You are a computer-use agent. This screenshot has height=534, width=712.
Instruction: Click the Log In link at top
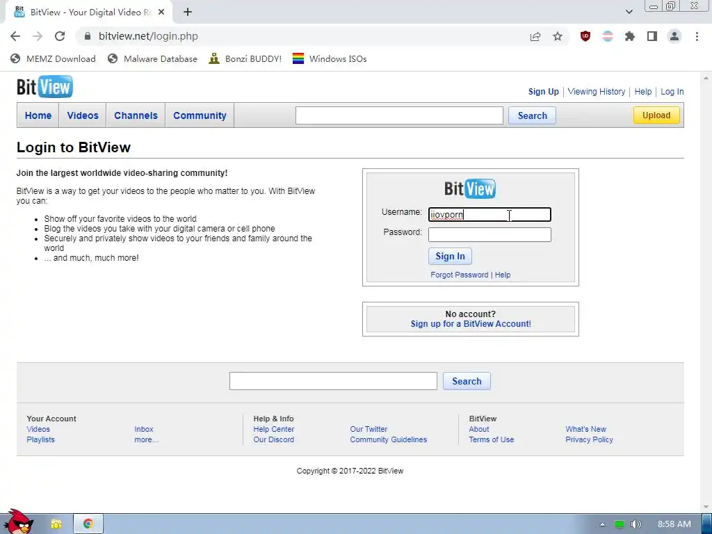click(672, 92)
